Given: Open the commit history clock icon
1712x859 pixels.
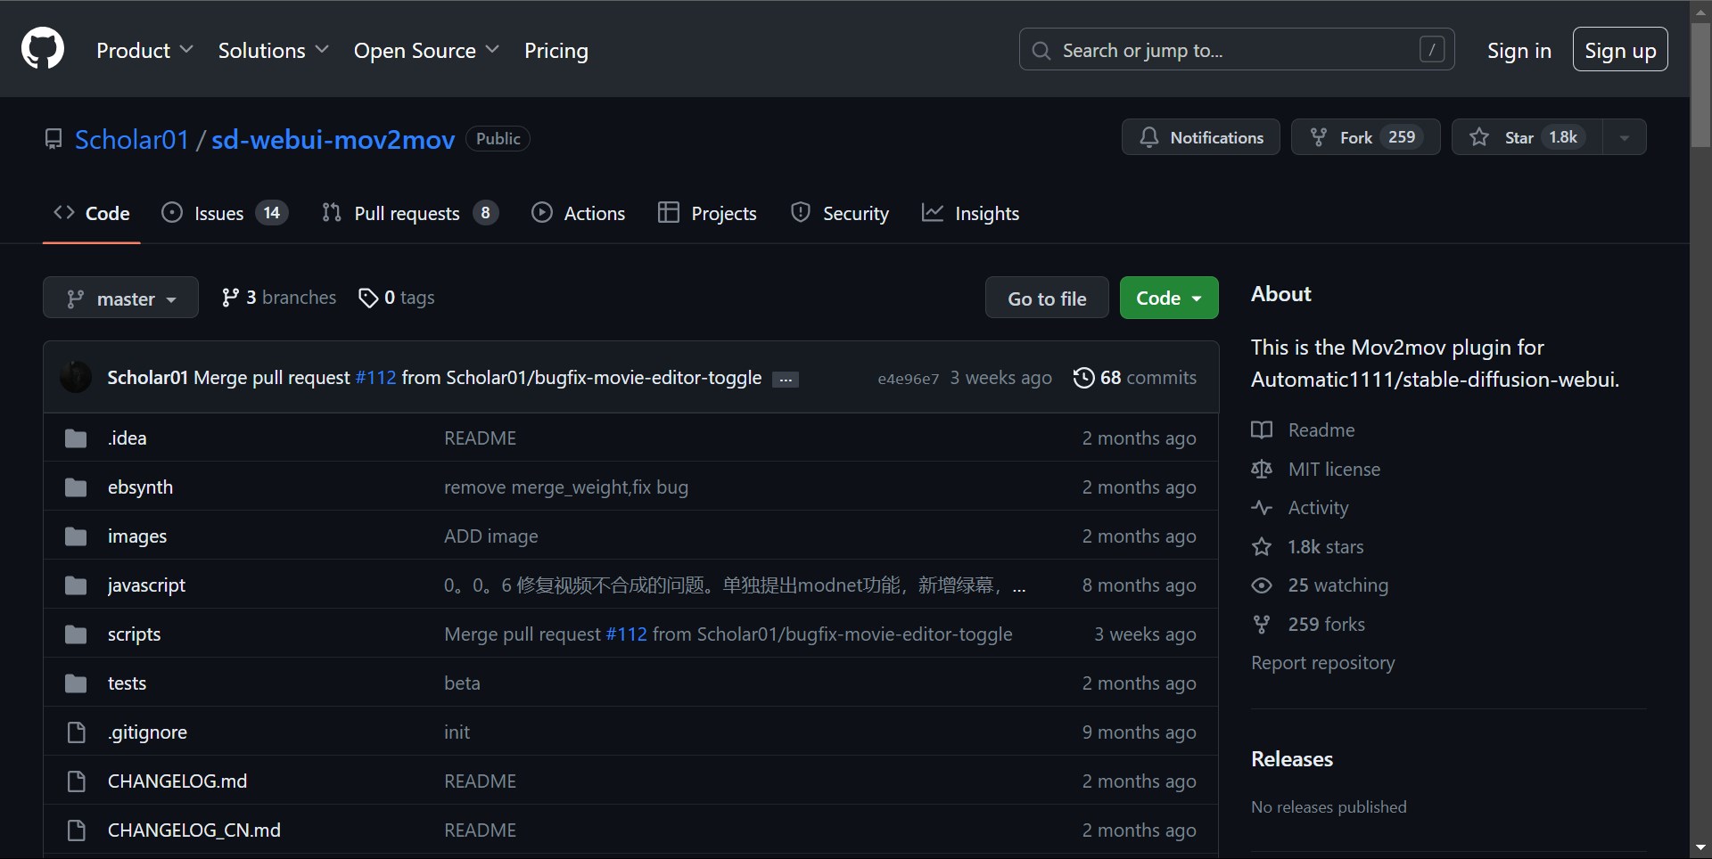Looking at the screenshot, I should click(1083, 378).
